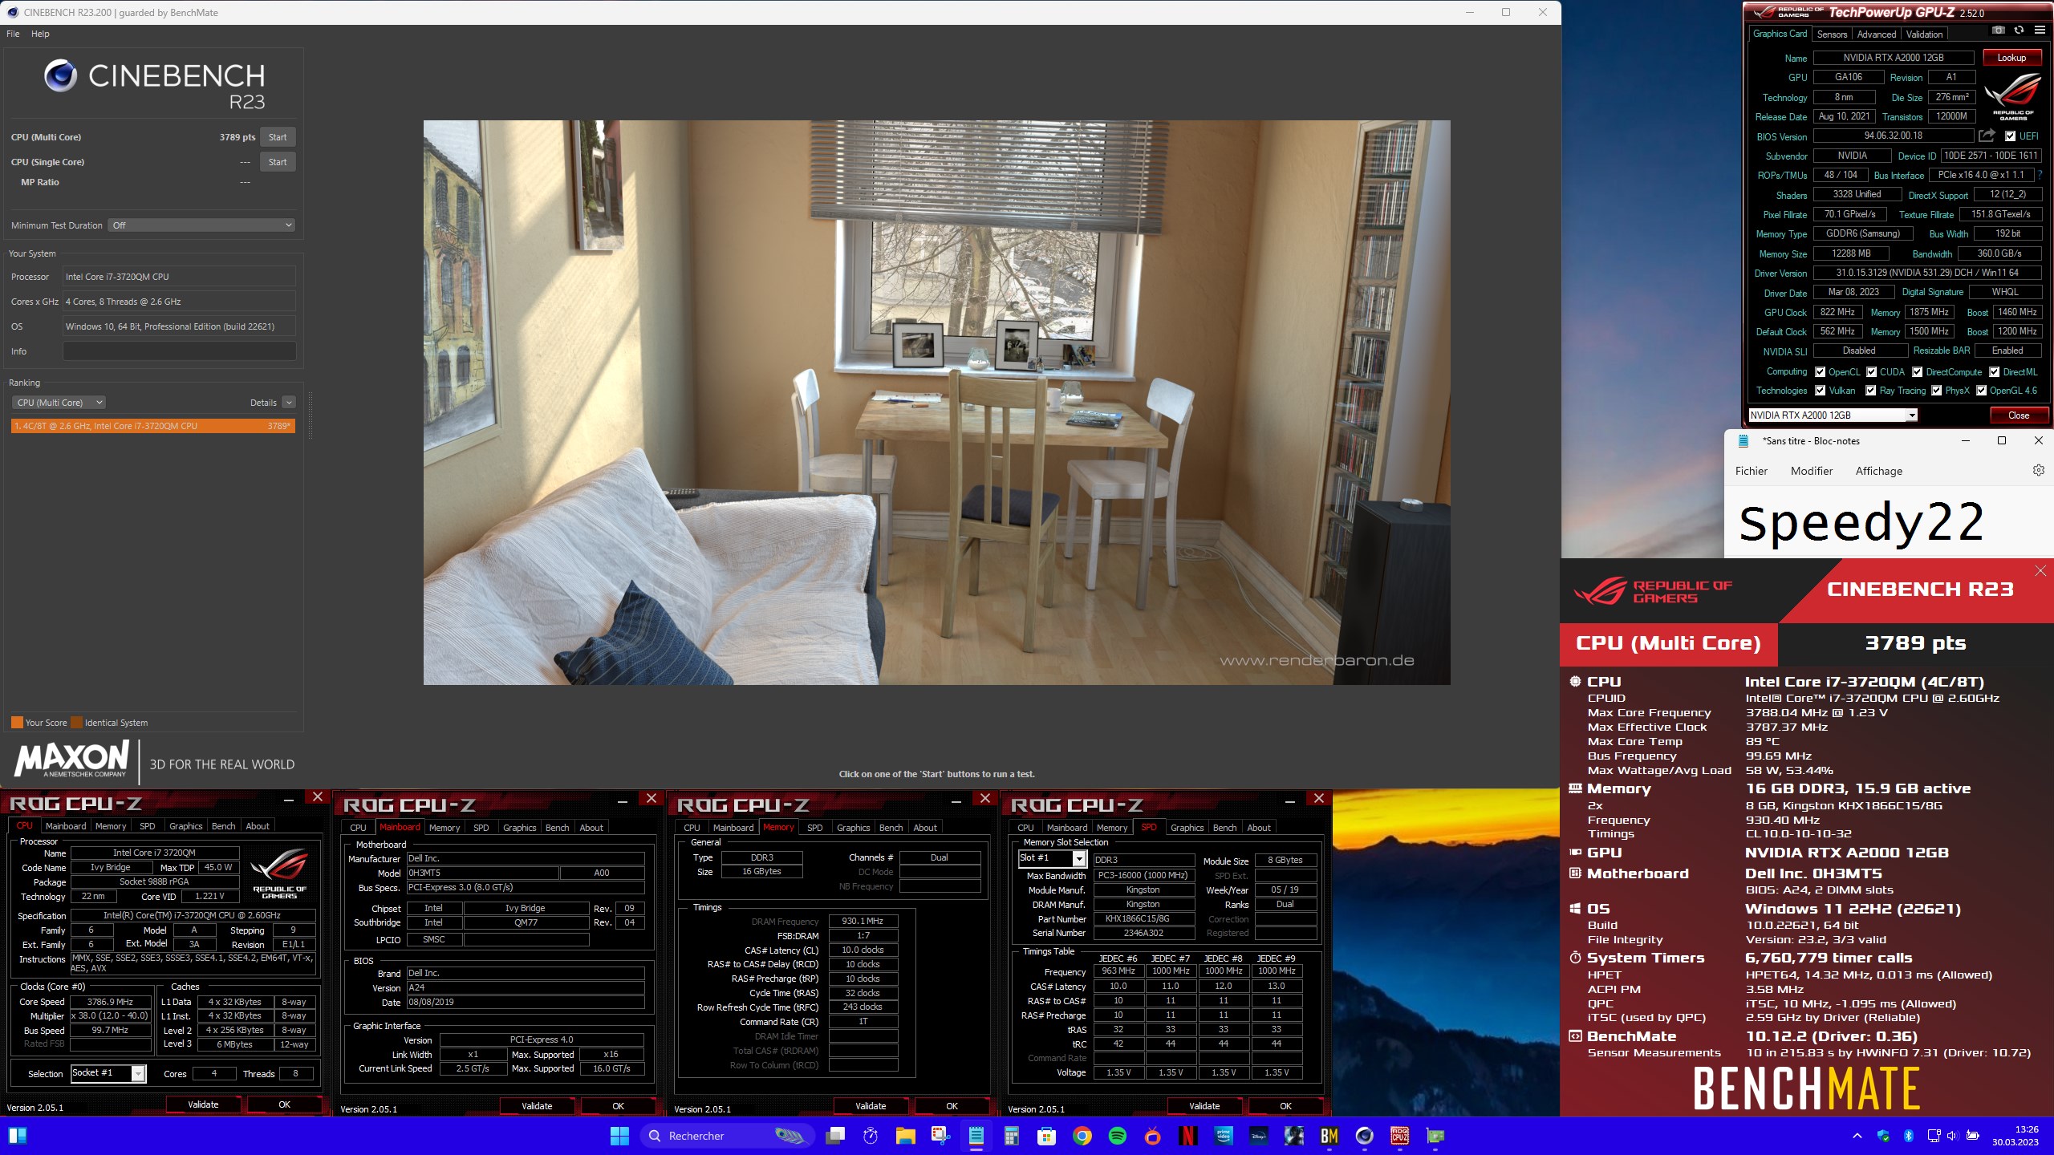Expand the ranking Details arrow button
Screen dimensions: 2054x1155
coord(289,403)
